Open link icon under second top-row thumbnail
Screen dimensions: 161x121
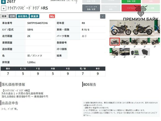click(x=125, y=47)
